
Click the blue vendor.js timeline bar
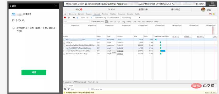pyautogui.click(x=163, y=51)
